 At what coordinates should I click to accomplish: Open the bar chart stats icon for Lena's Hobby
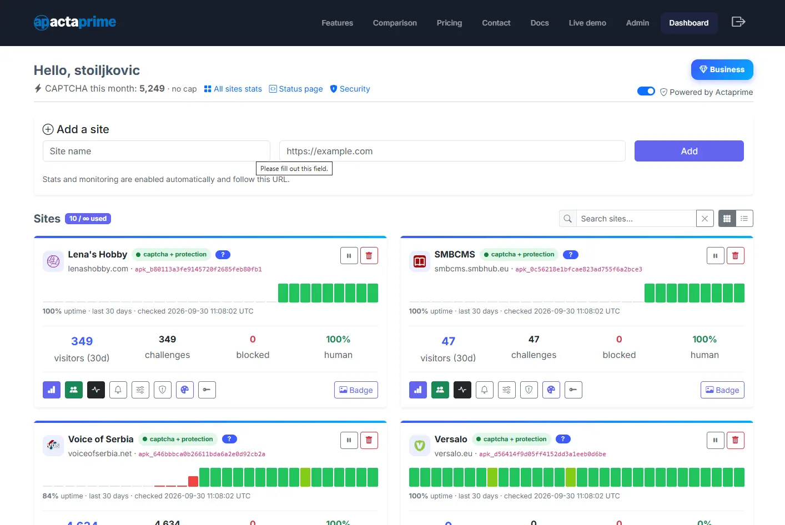coord(52,390)
